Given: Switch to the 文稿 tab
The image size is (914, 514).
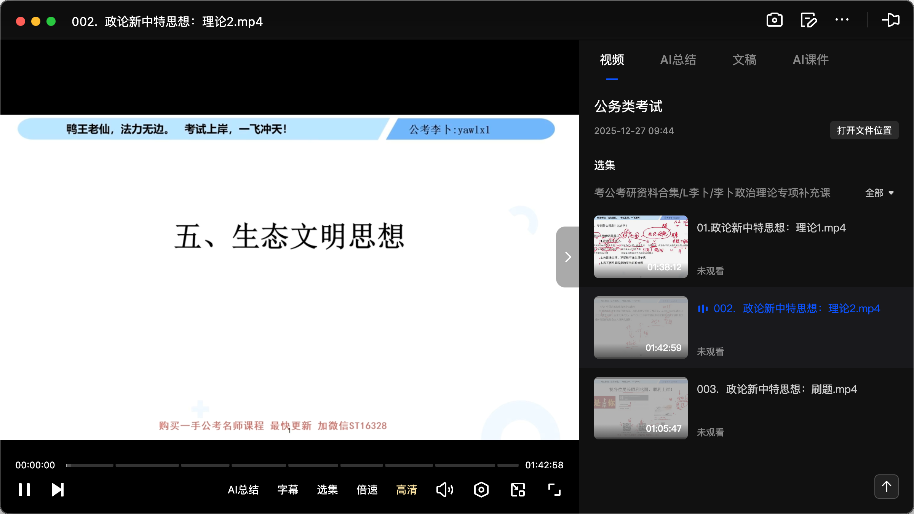Looking at the screenshot, I should [744, 60].
